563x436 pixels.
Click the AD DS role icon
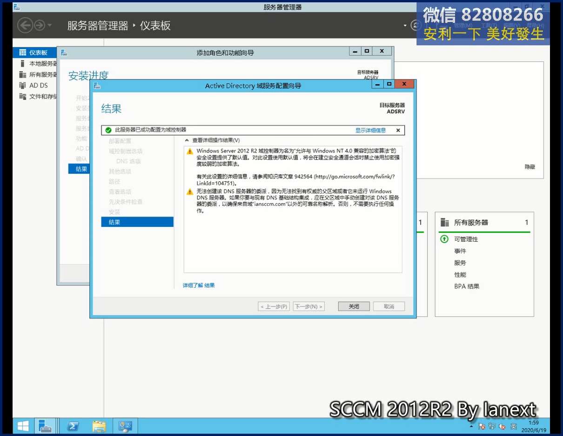click(22, 86)
